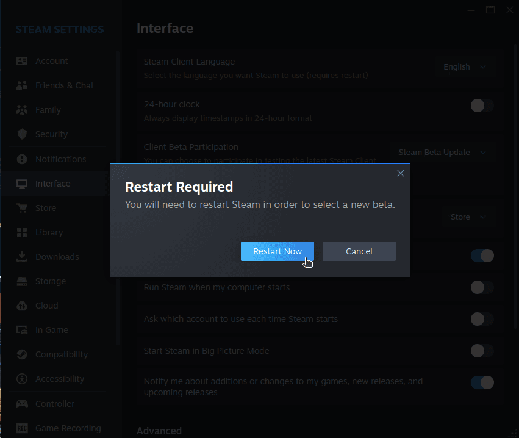The width and height of the screenshot is (519, 438).
Task: Click the Compatibility Steam logo icon
Action: (x=22, y=354)
